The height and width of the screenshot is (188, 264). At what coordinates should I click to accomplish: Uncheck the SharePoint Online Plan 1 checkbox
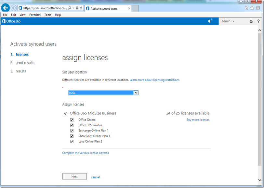[72, 136]
